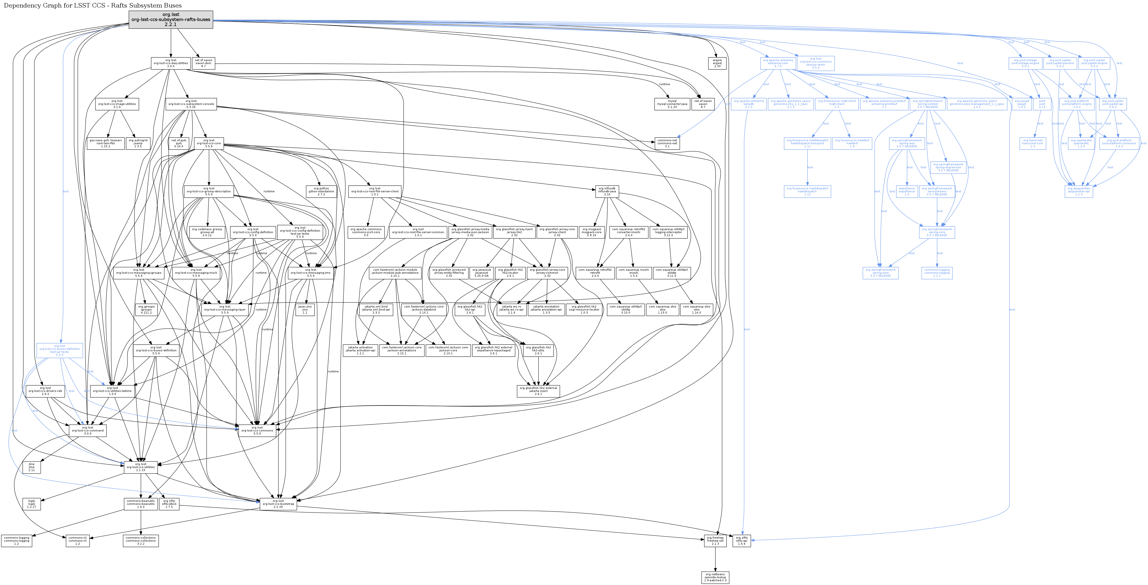Select the openide-lookup node at the bottom
1148x585 pixels.
tap(715, 577)
